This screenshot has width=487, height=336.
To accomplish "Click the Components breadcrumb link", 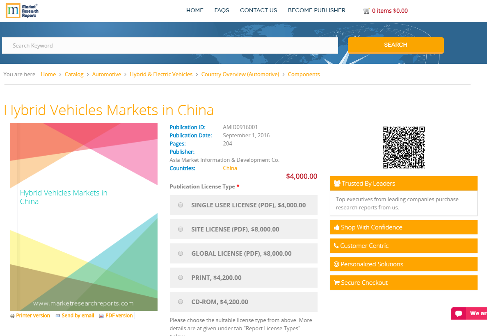I will coord(304,74).
